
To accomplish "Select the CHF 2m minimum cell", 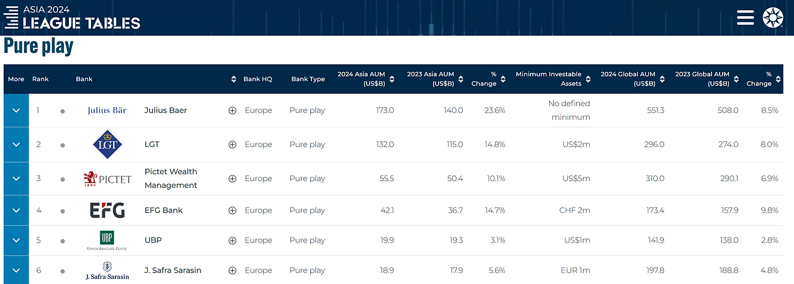I will (x=575, y=210).
